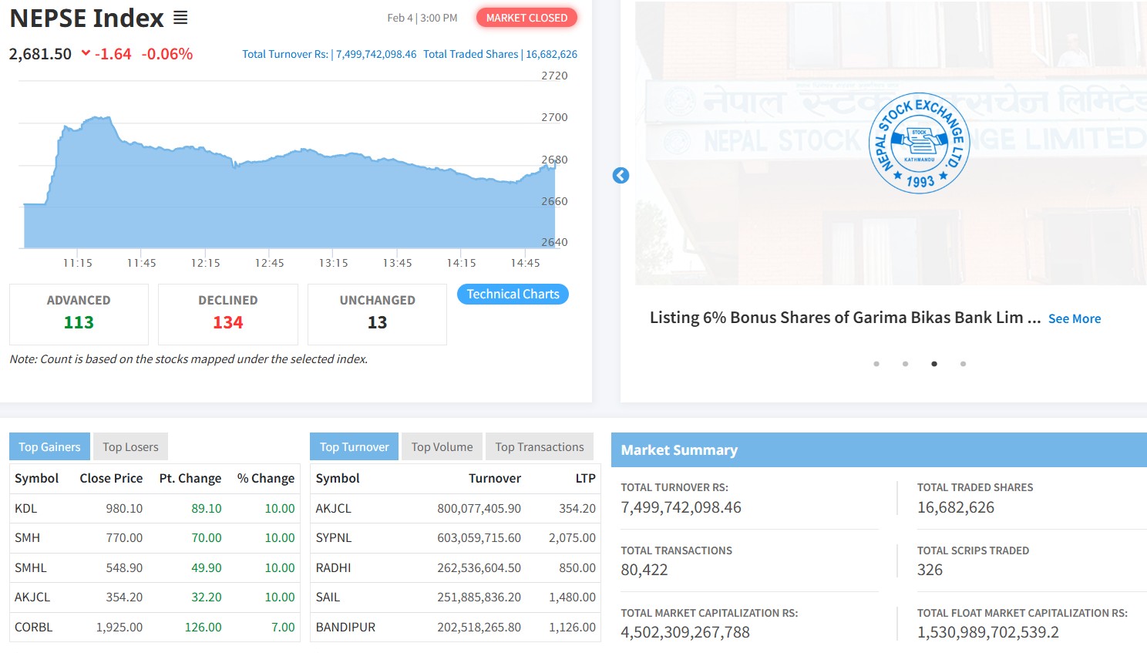Select the Top Gainers tab
The height and width of the screenshot is (653, 1147).
pos(49,447)
